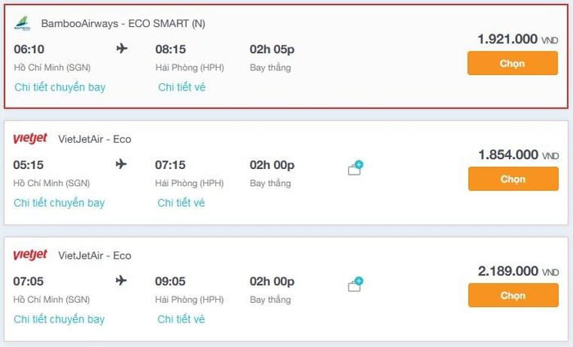Click the baggage add icon for the 07:05 flight
This screenshot has width=573, height=347.
[x=355, y=285]
